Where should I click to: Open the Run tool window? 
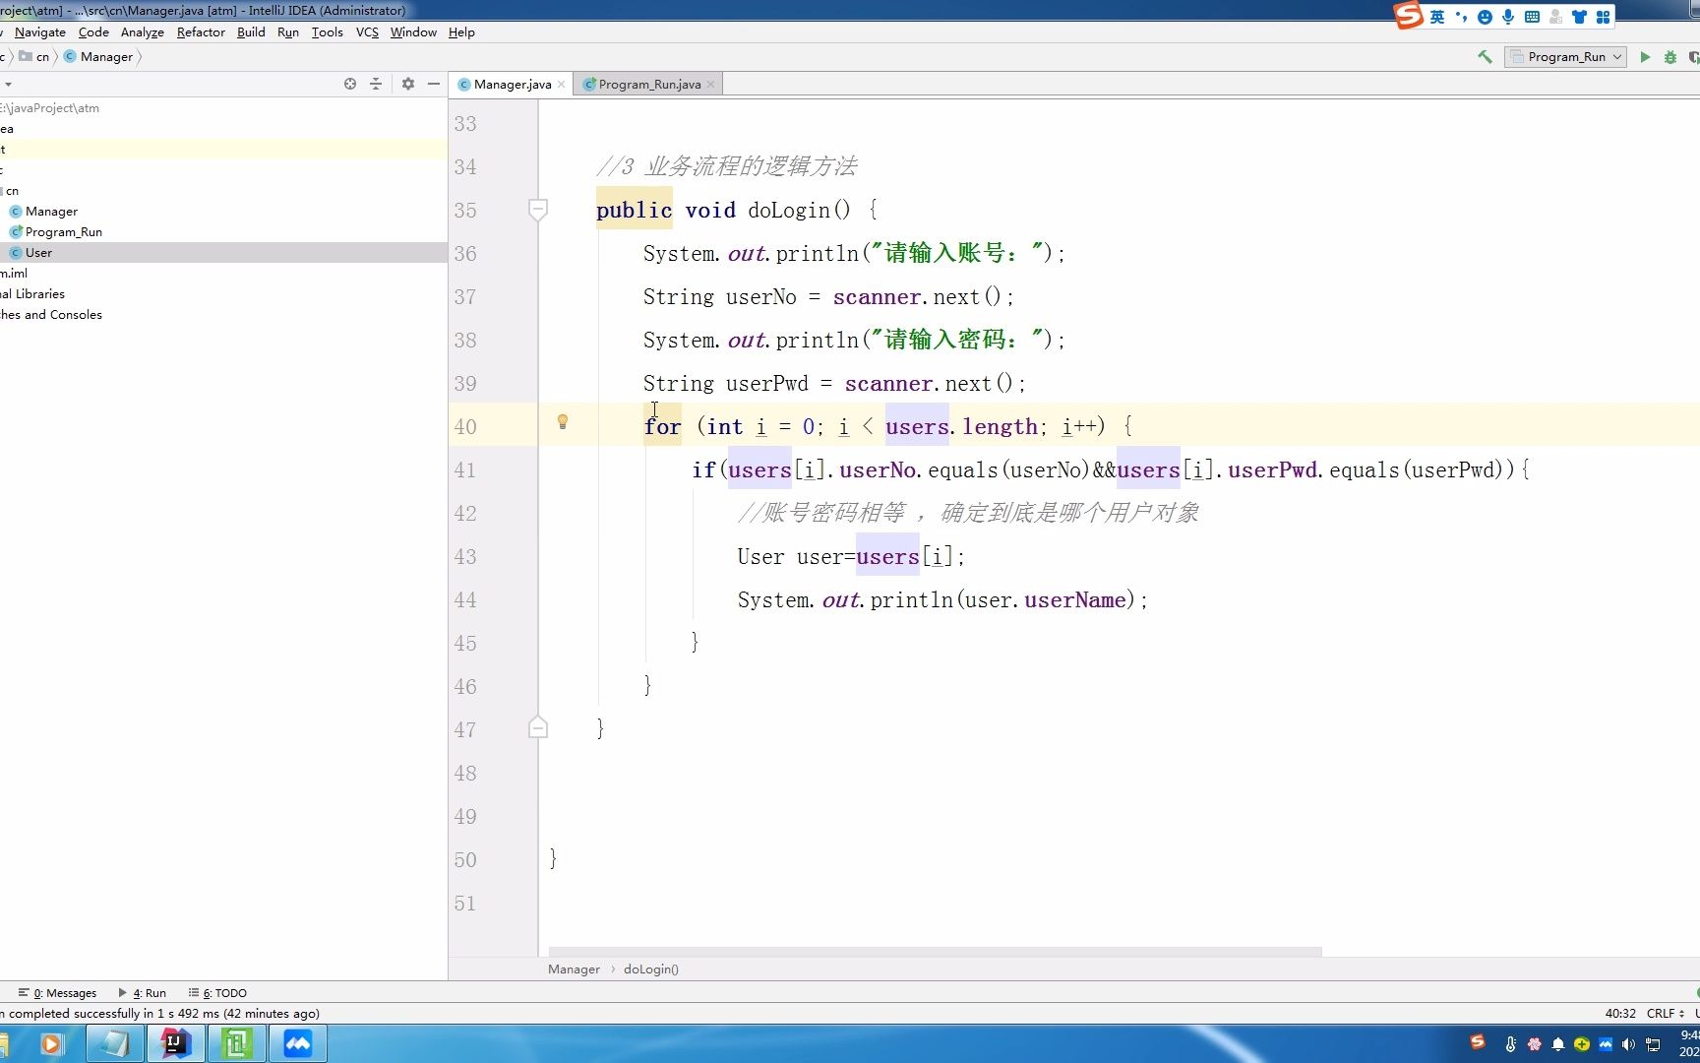(142, 993)
